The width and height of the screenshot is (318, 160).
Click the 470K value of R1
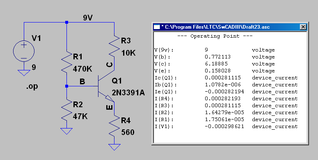coord(82,69)
